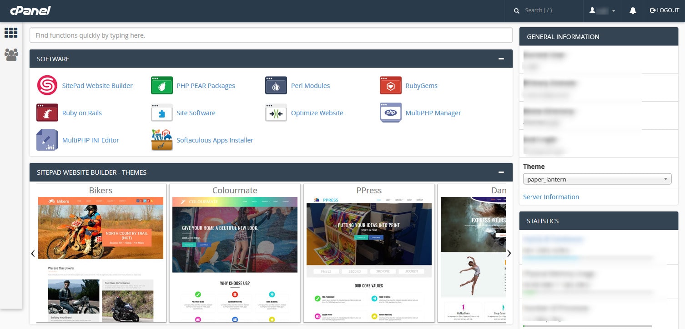
Task: Click the 'Theme' label text
Action: point(534,167)
